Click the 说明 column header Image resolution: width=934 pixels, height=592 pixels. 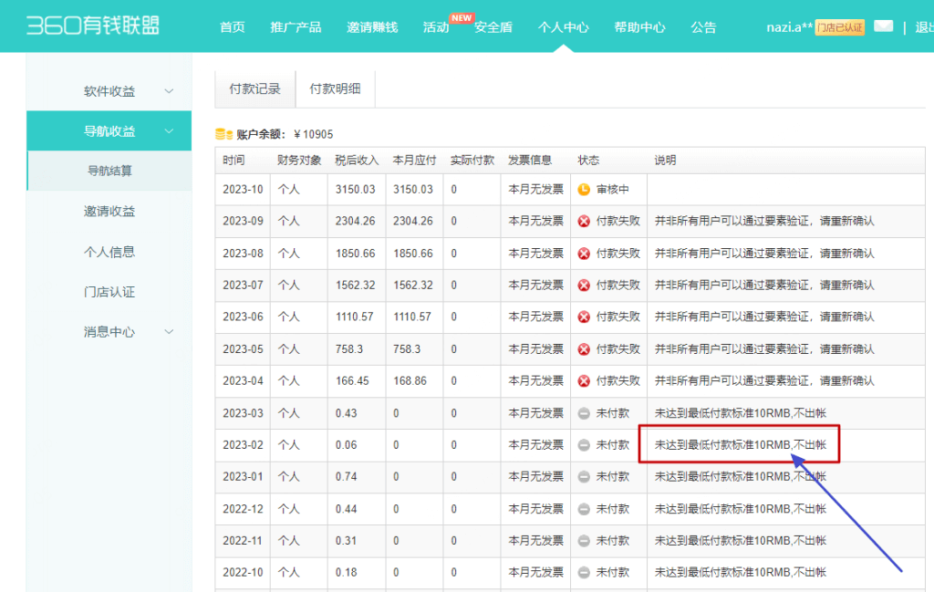(x=665, y=161)
